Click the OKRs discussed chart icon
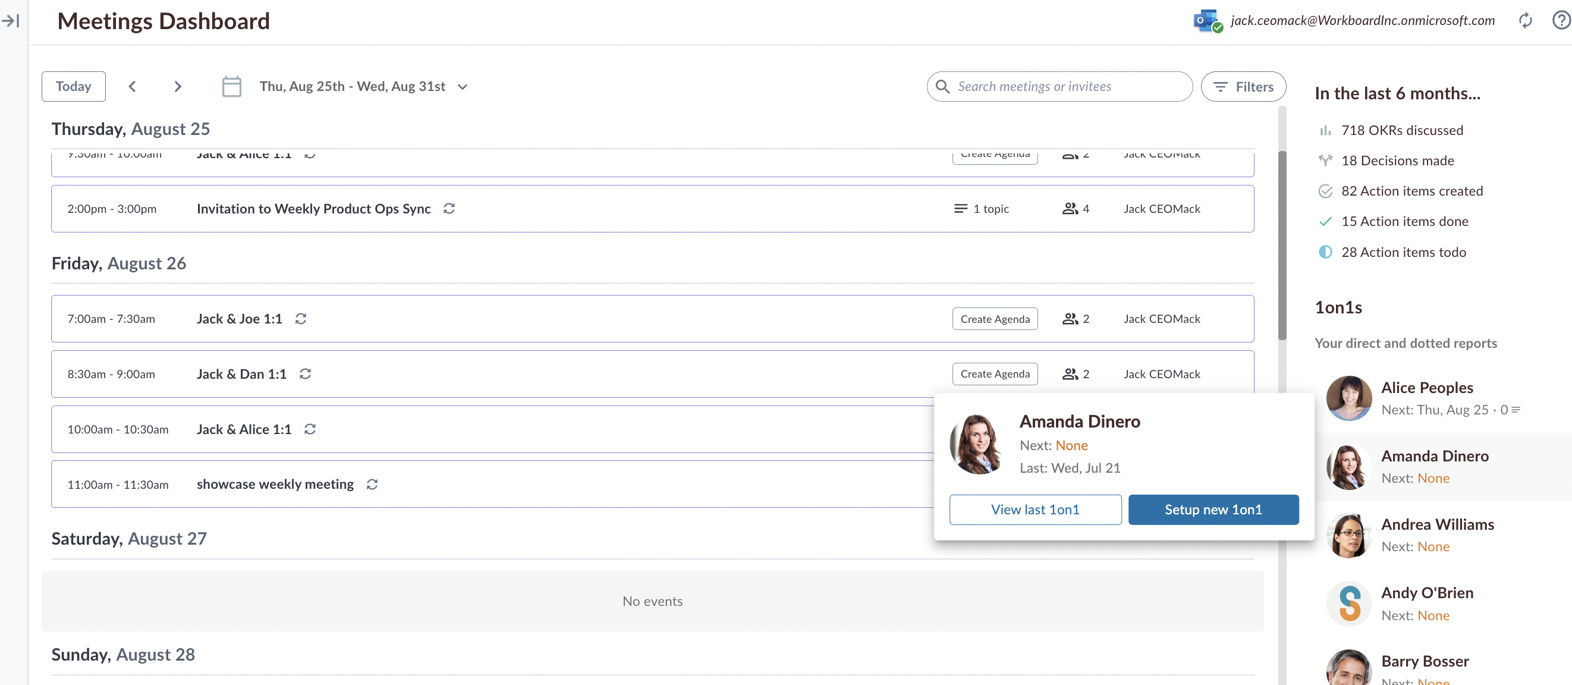Screen dimensions: 1572x685 (x=1325, y=130)
